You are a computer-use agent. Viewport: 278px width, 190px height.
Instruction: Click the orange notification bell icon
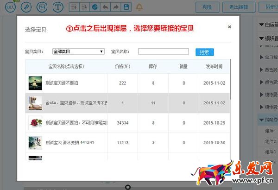click(x=140, y=7)
